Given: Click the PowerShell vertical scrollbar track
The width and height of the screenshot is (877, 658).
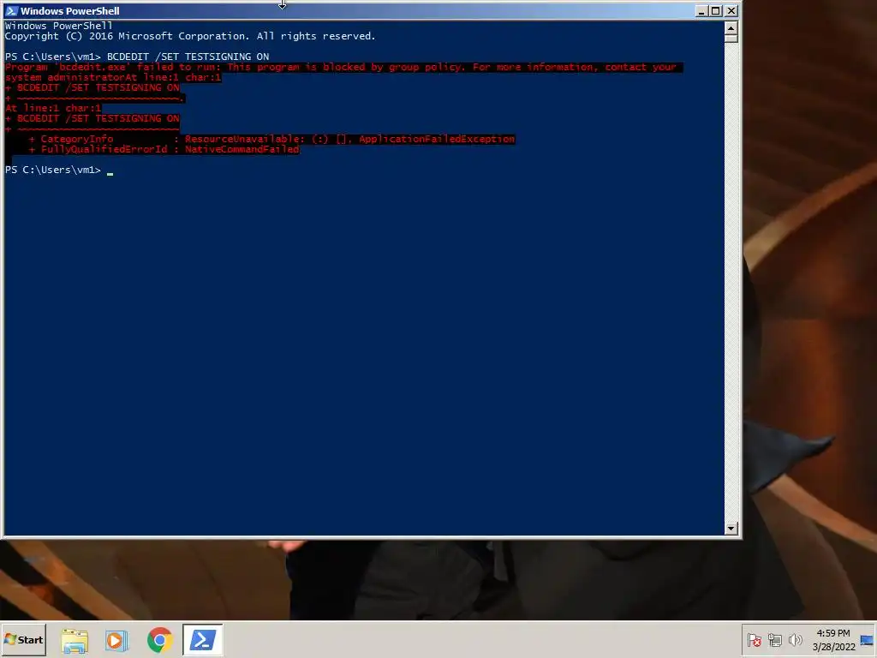Looking at the screenshot, I should [731, 280].
